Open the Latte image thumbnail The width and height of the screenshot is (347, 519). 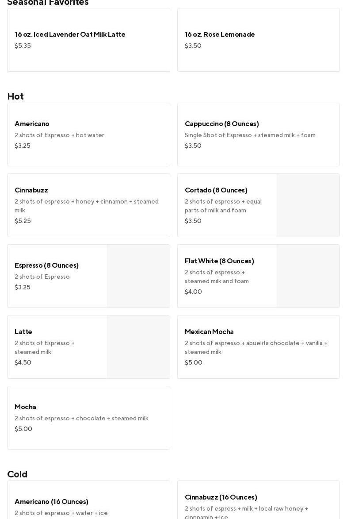pos(138,347)
